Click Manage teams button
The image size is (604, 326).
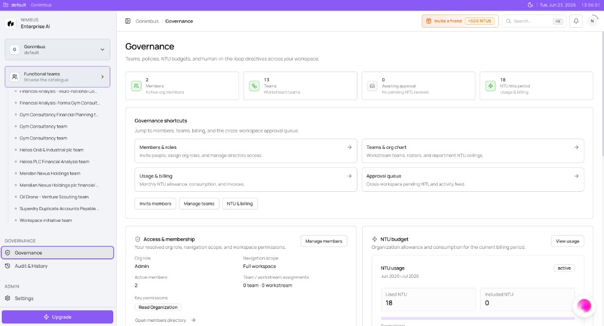(x=199, y=204)
